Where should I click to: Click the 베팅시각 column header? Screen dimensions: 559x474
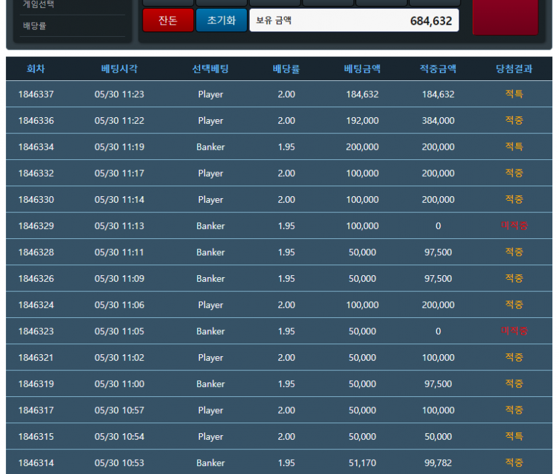pyautogui.click(x=119, y=68)
